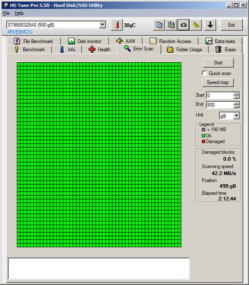Increase the Start value with spinner
Viewport: 249px width, 285px height.
pyautogui.click(x=237, y=94)
